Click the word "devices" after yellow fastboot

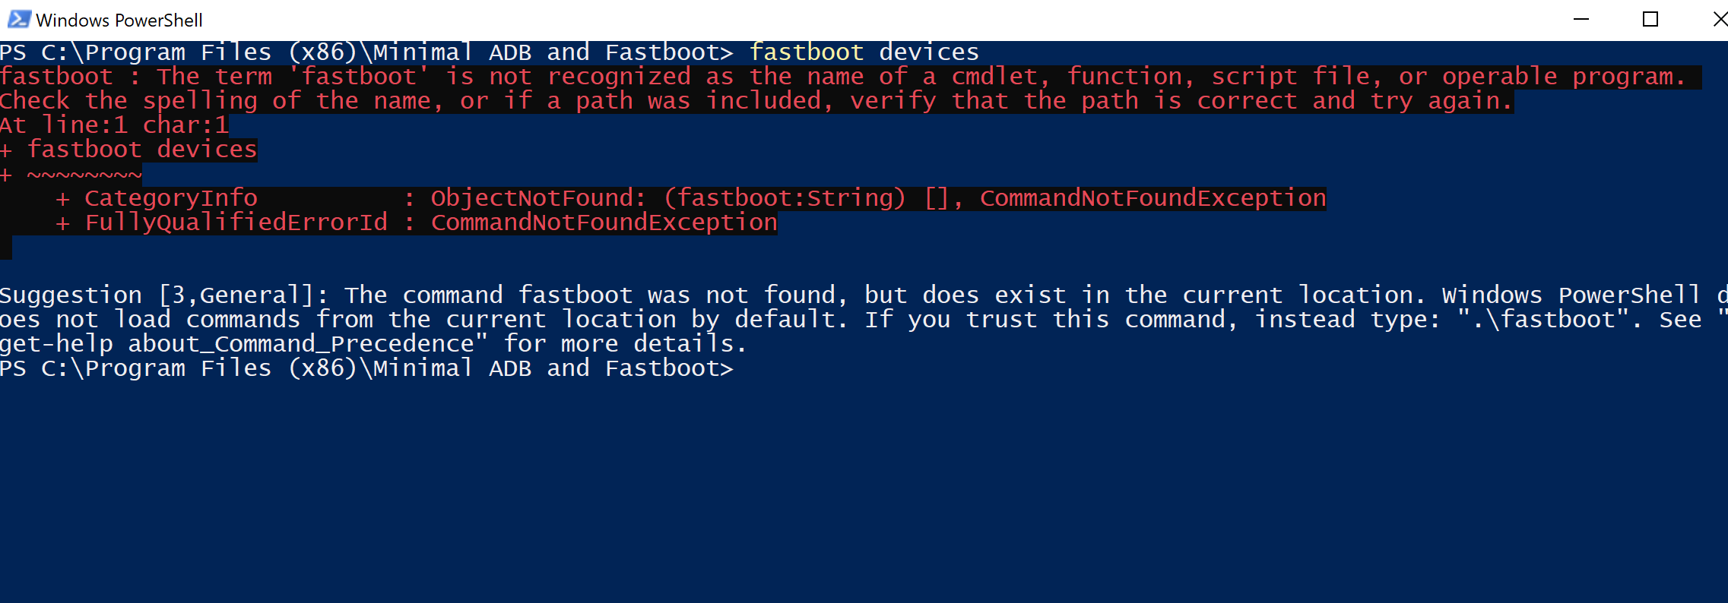929,52
